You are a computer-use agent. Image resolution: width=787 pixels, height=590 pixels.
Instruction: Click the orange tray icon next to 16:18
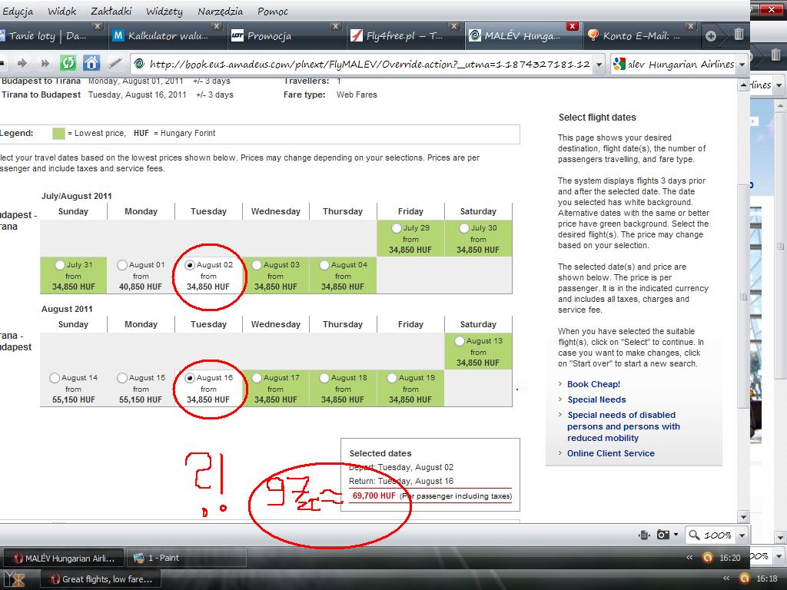[744, 578]
